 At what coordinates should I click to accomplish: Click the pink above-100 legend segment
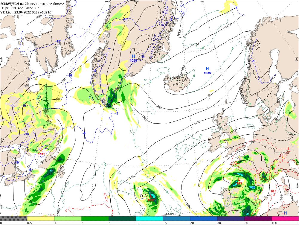click(x=285, y=218)
